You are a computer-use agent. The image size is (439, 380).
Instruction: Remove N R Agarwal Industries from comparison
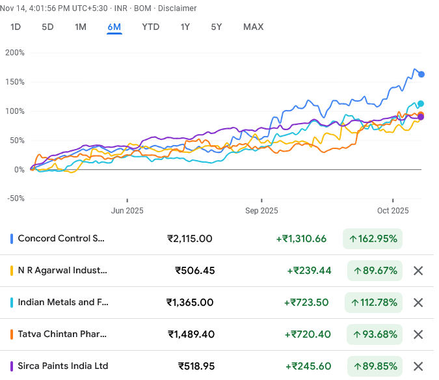(418, 271)
